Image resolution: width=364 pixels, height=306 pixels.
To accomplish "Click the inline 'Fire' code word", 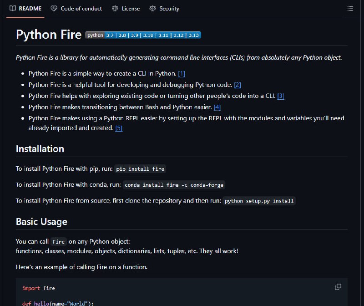I will [x=59, y=242].
